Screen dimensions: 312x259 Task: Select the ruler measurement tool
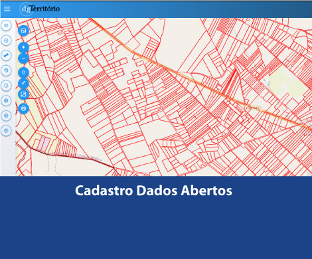coord(6,56)
